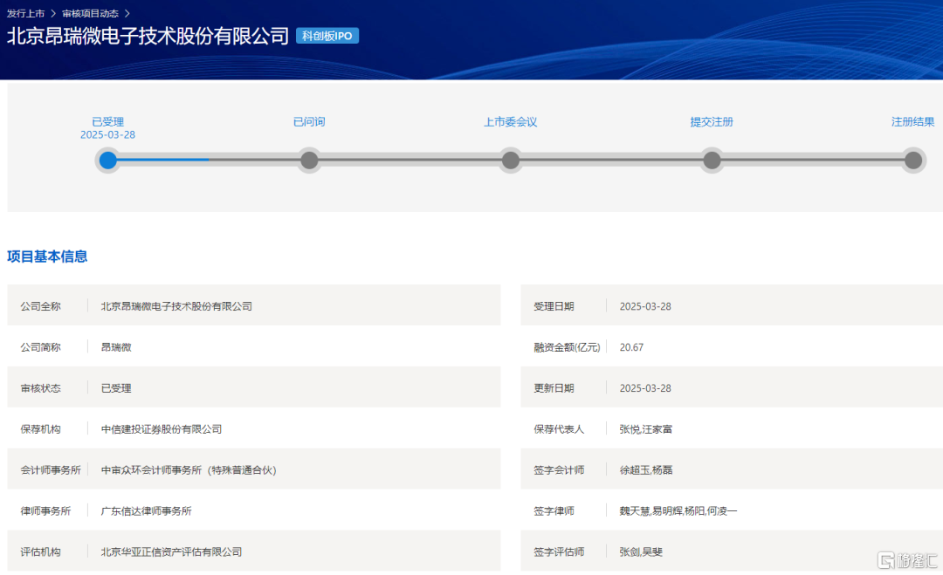Click the 保荐代表人 field label

(x=559, y=429)
